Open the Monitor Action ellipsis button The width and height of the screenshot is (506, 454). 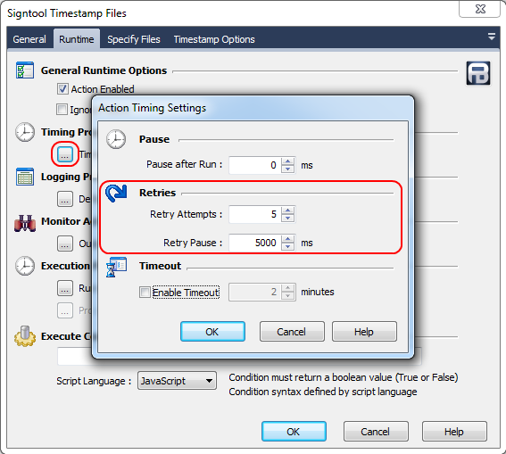(x=65, y=244)
